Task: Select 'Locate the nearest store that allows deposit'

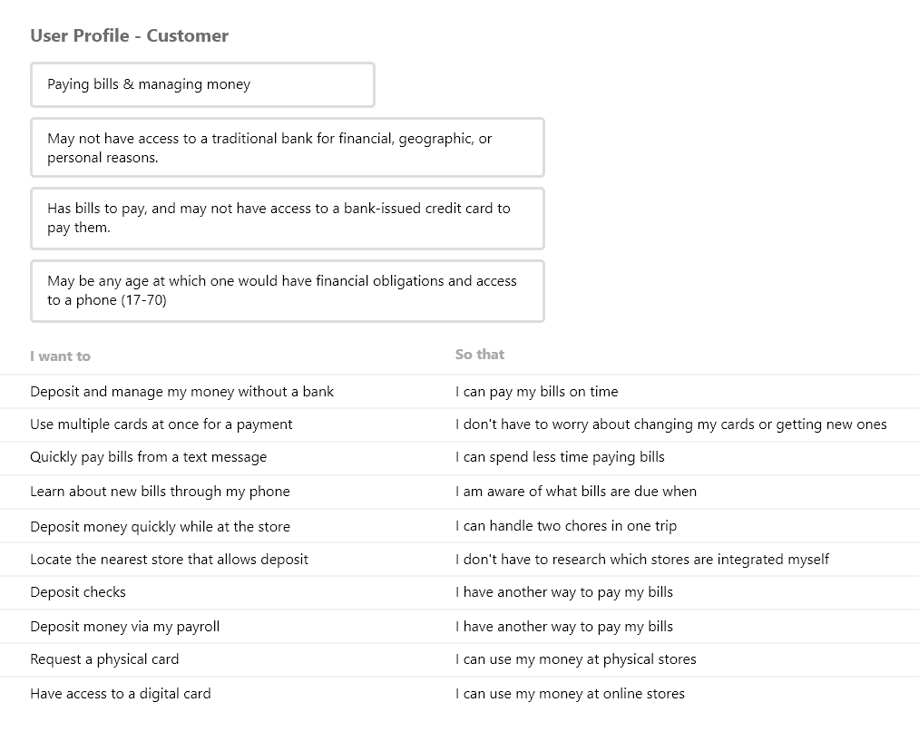Action: pos(169,560)
